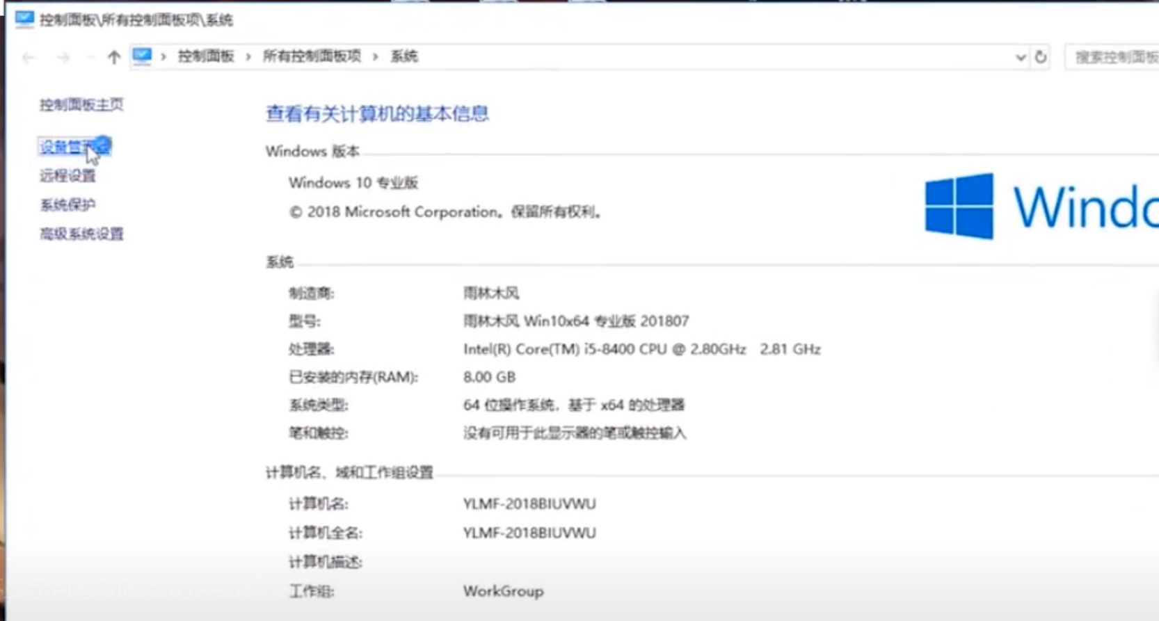Click the computer icon in the address bar
This screenshot has height=621, width=1159.
[x=142, y=56]
